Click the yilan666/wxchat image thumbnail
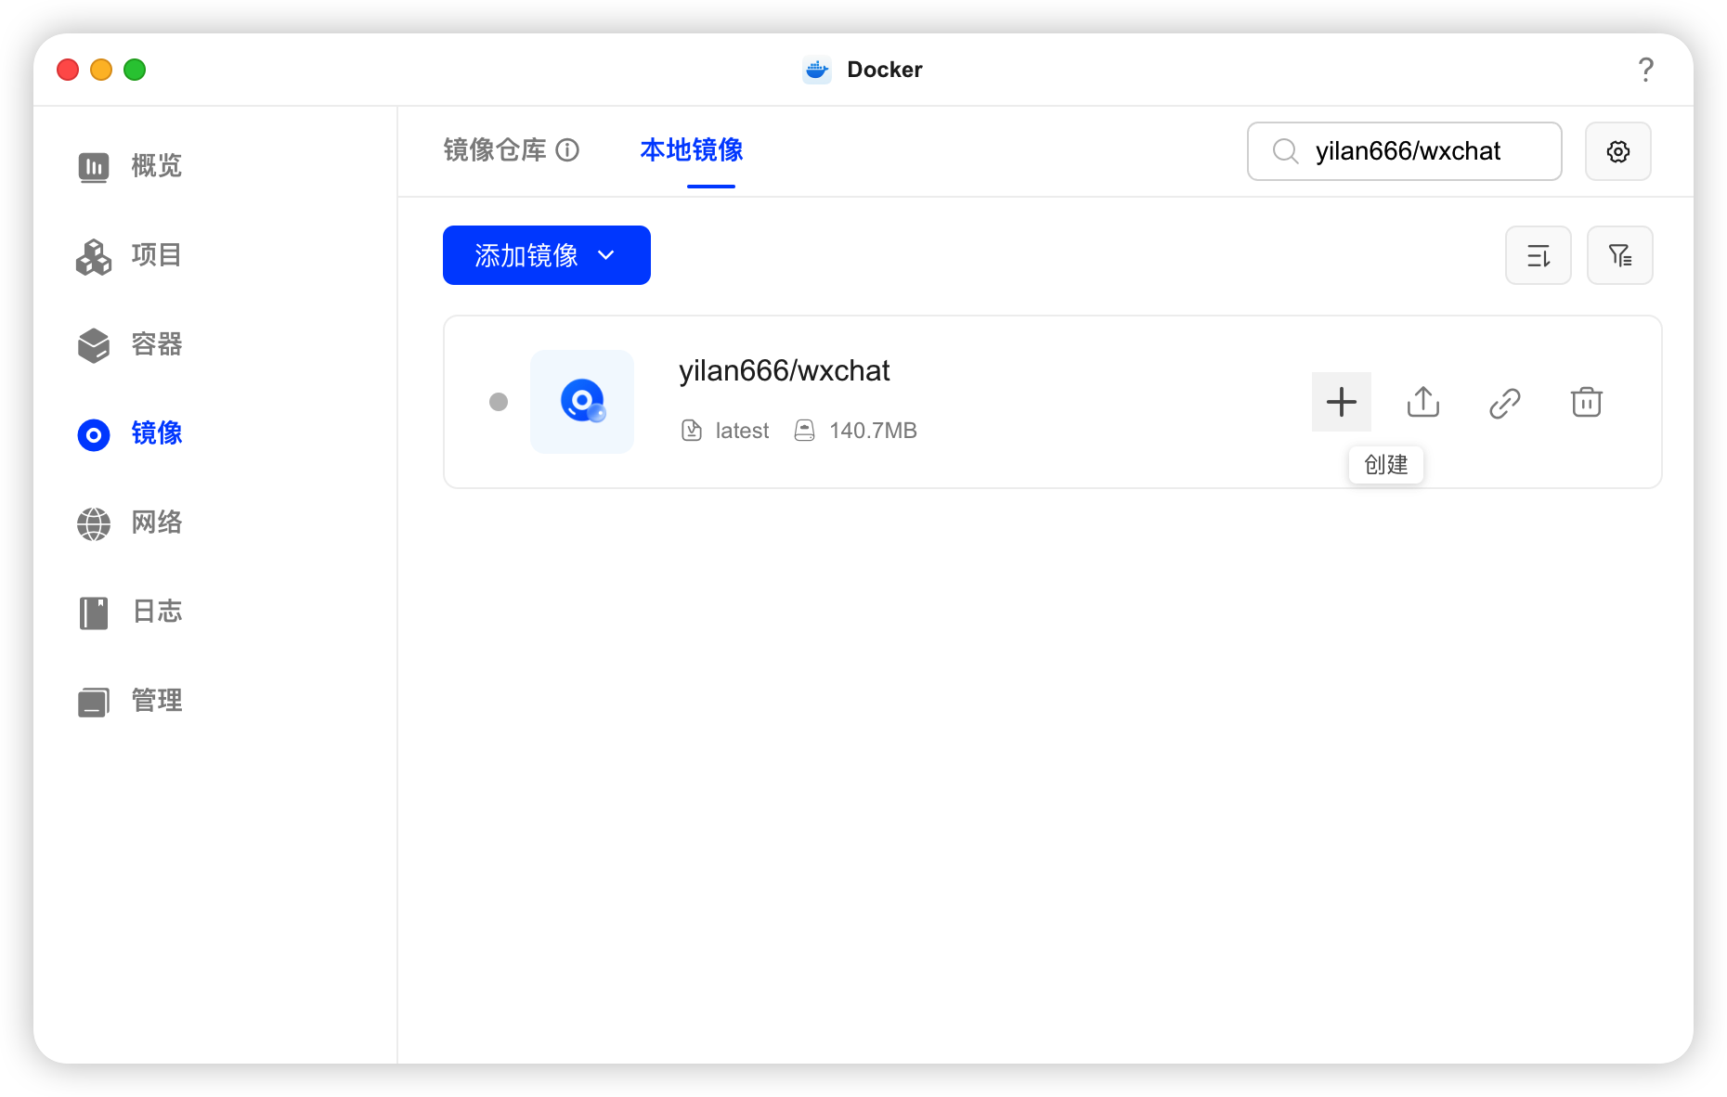The width and height of the screenshot is (1727, 1097). 582,402
